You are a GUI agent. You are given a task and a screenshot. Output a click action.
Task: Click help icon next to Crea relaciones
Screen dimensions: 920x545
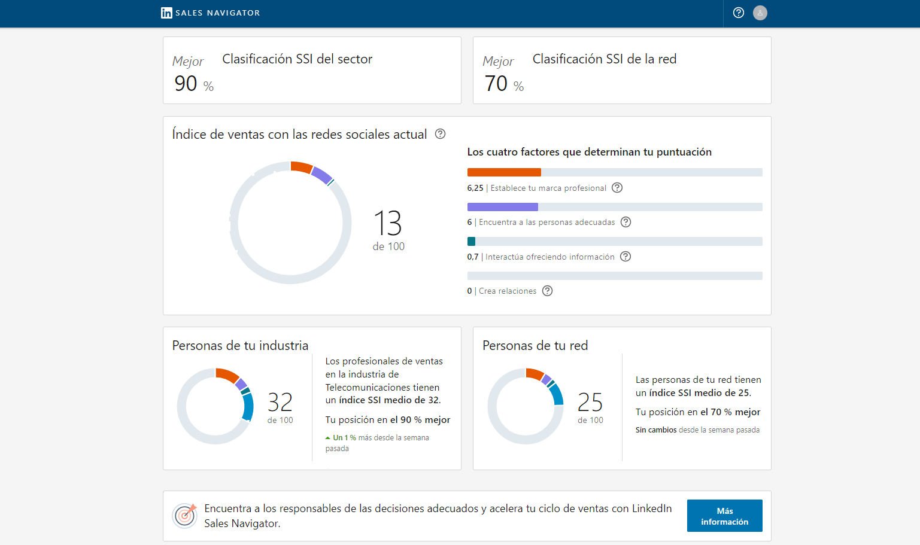pyautogui.click(x=547, y=291)
